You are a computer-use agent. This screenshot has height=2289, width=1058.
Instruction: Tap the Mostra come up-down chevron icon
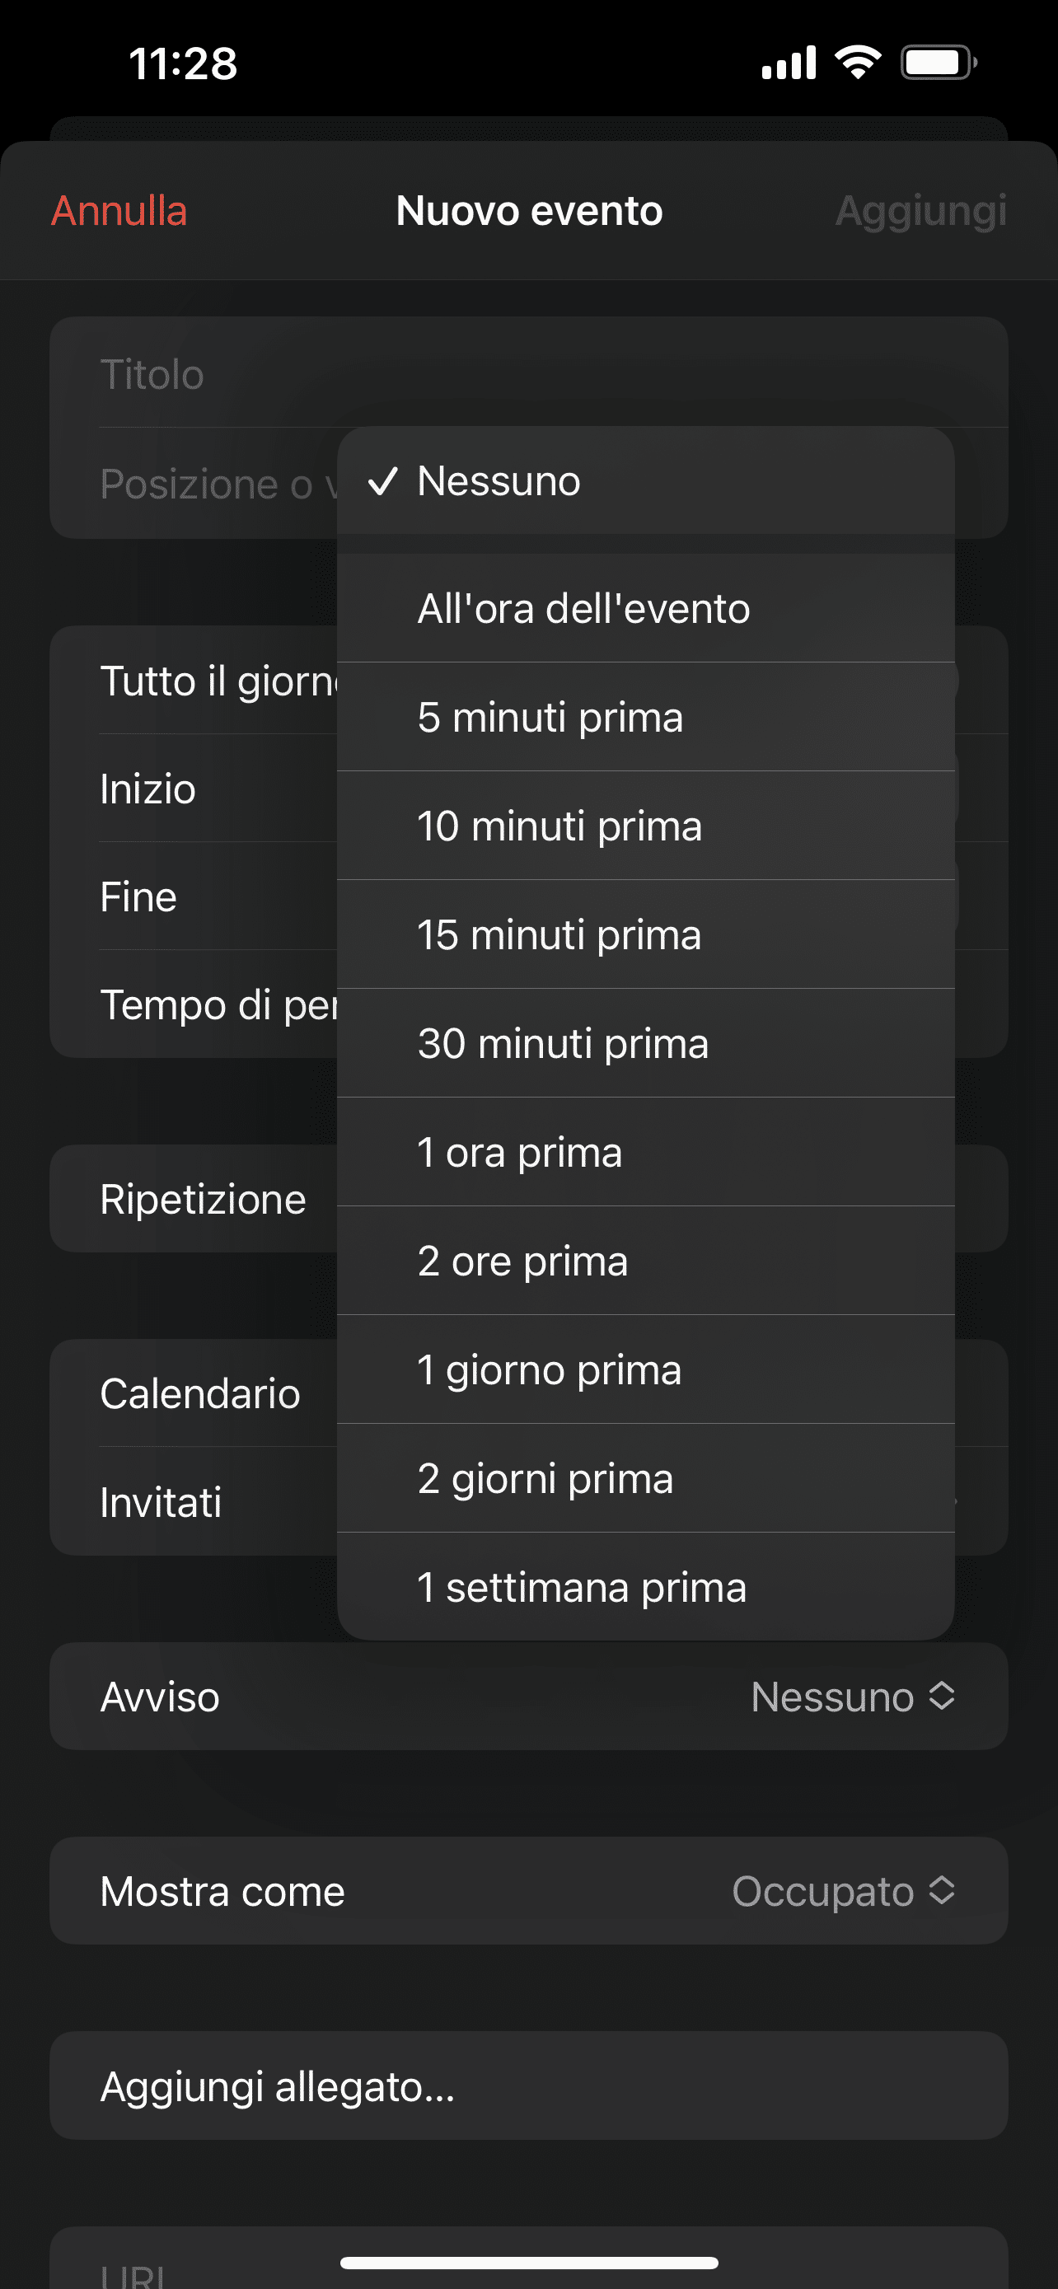[942, 1891]
